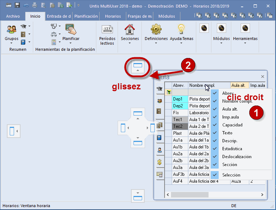Switch to the Horarios ribbon tab

click(x=113, y=16)
